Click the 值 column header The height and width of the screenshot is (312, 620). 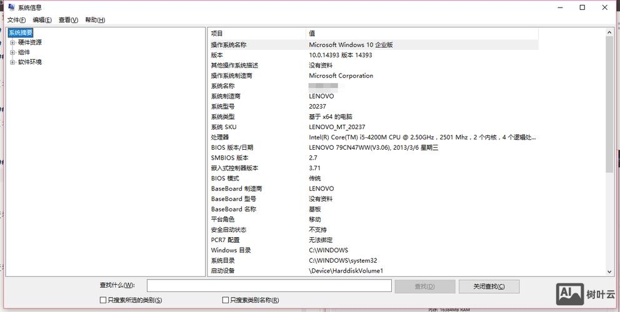pyautogui.click(x=422, y=34)
